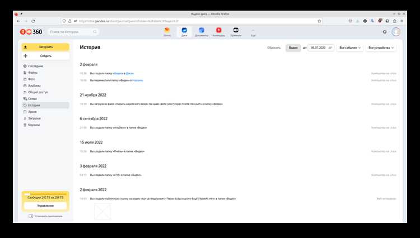Open settings via the gear icon
Screen dimensions: 420x238
(385, 32)
